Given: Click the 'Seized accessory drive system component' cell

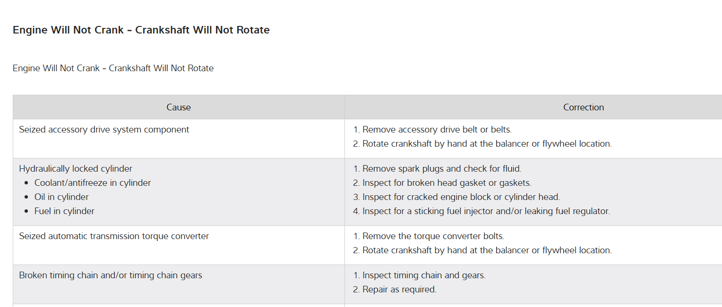Looking at the screenshot, I should 104,130.
